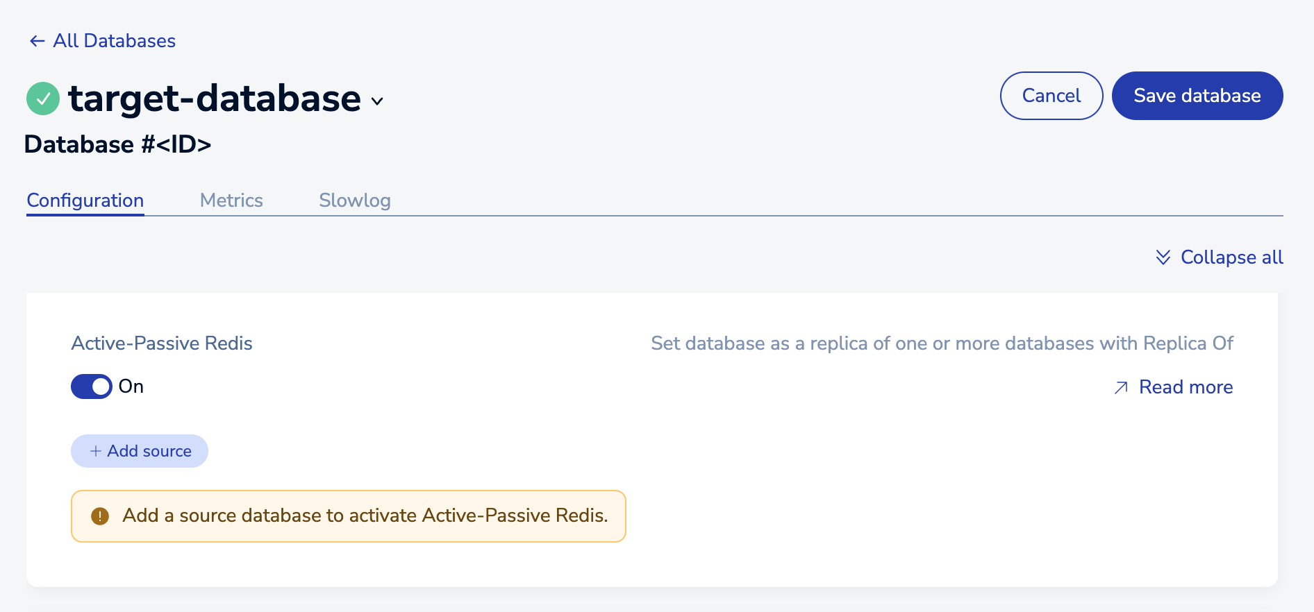The height and width of the screenshot is (612, 1314).
Task: Go to the Slowlog tab
Action: tap(355, 201)
